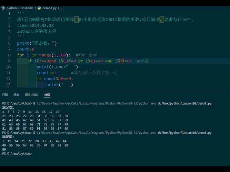Expand the lesson10 breadcrumb segment

pos(27,8)
